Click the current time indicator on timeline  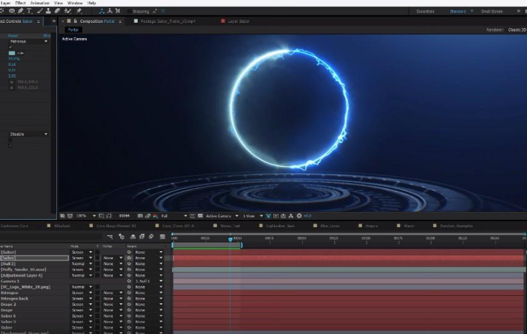(x=230, y=239)
